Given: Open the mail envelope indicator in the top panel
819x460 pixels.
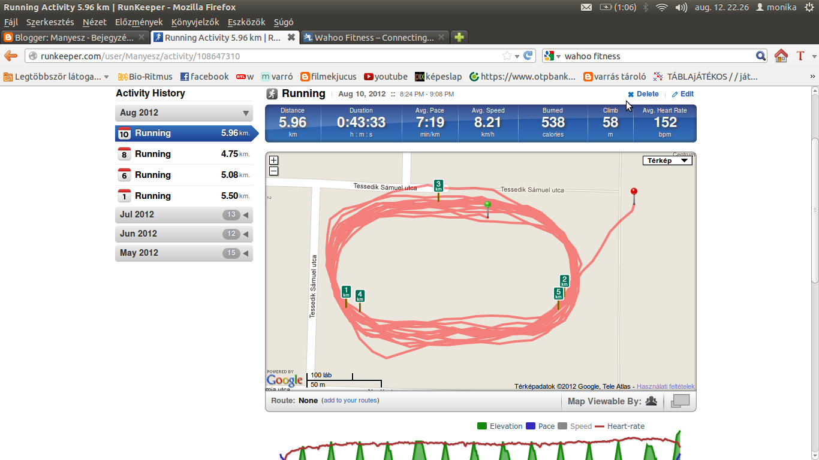Looking at the screenshot, I should pos(586,7).
